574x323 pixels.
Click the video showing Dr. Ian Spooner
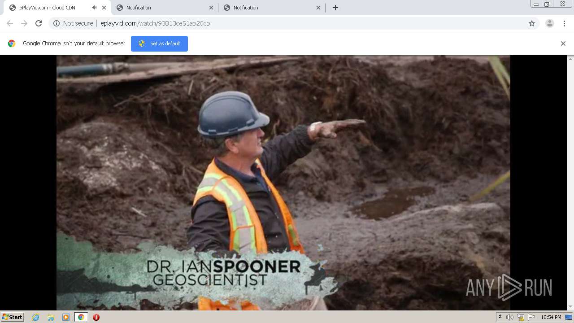pos(283,183)
